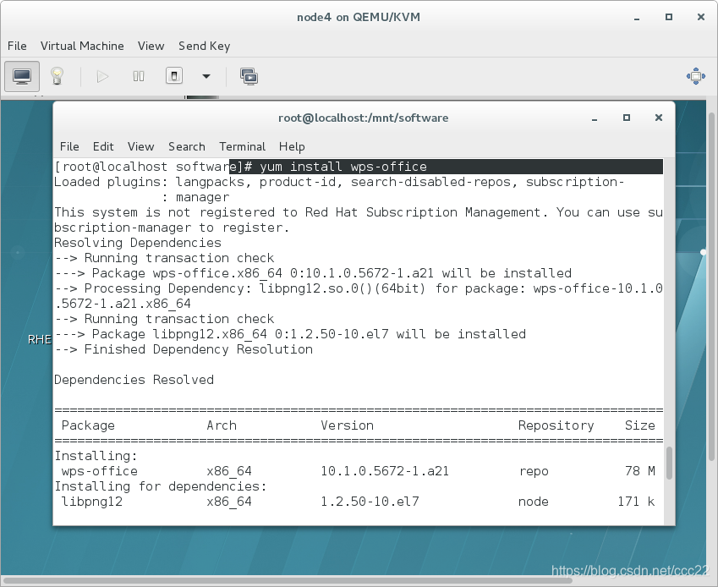This screenshot has width=718, height=587.
Task: Power on the virtual machine
Action: (x=102, y=76)
